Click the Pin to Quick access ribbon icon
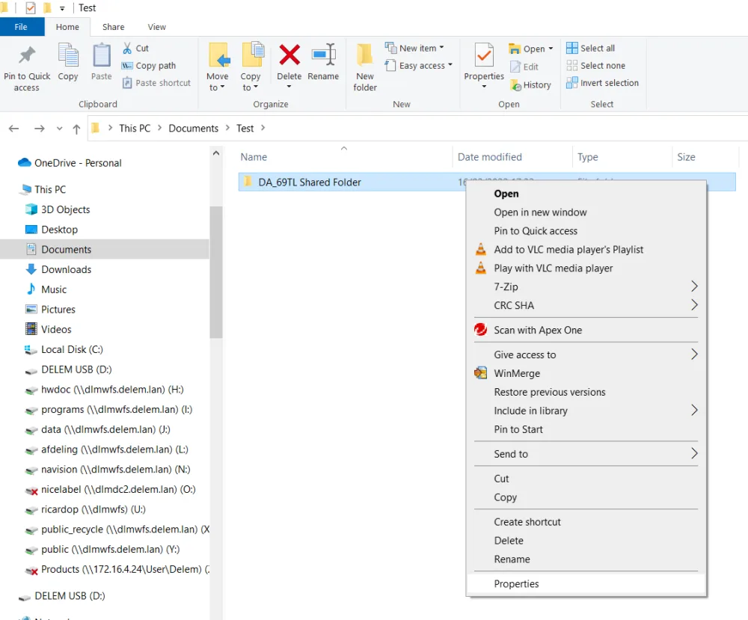The width and height of the screenshot is (748, 620). [27, 56]
